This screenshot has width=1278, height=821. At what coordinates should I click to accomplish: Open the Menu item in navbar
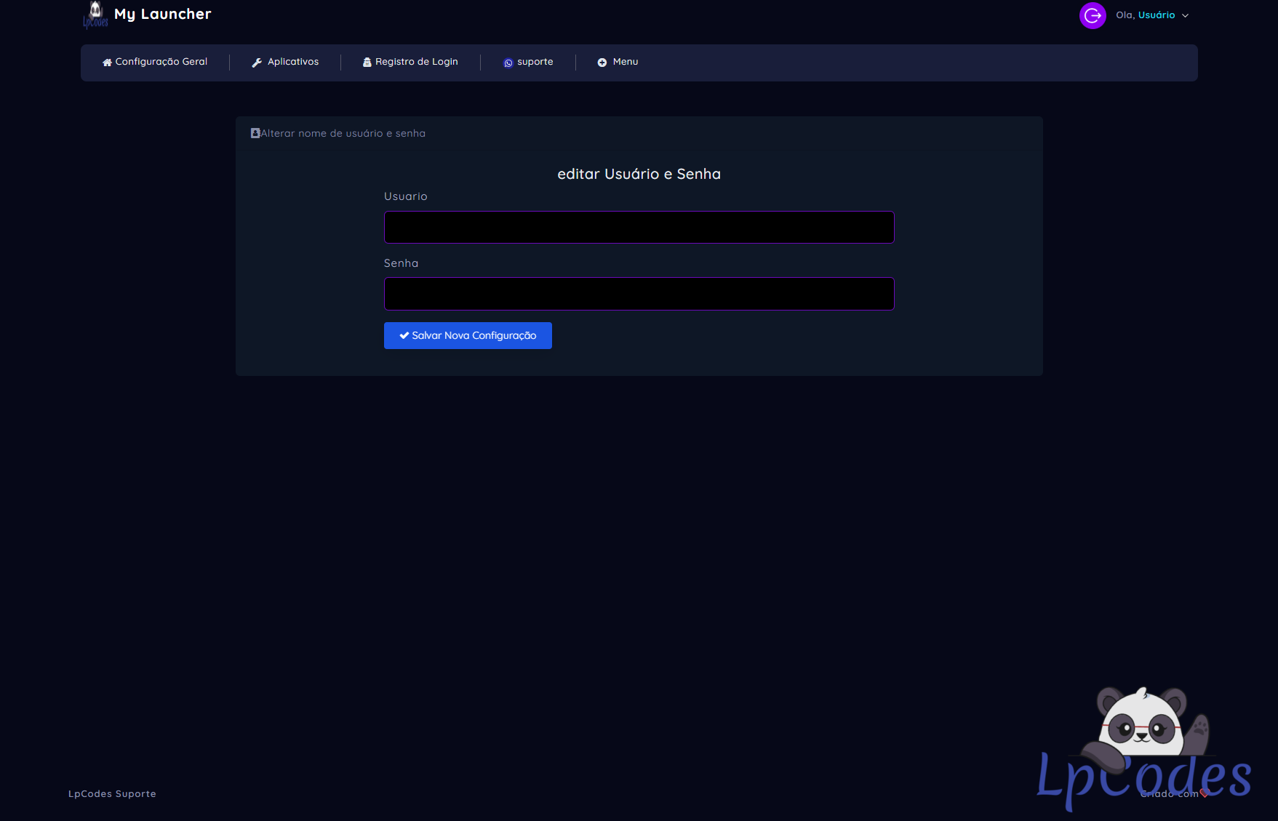618,62
